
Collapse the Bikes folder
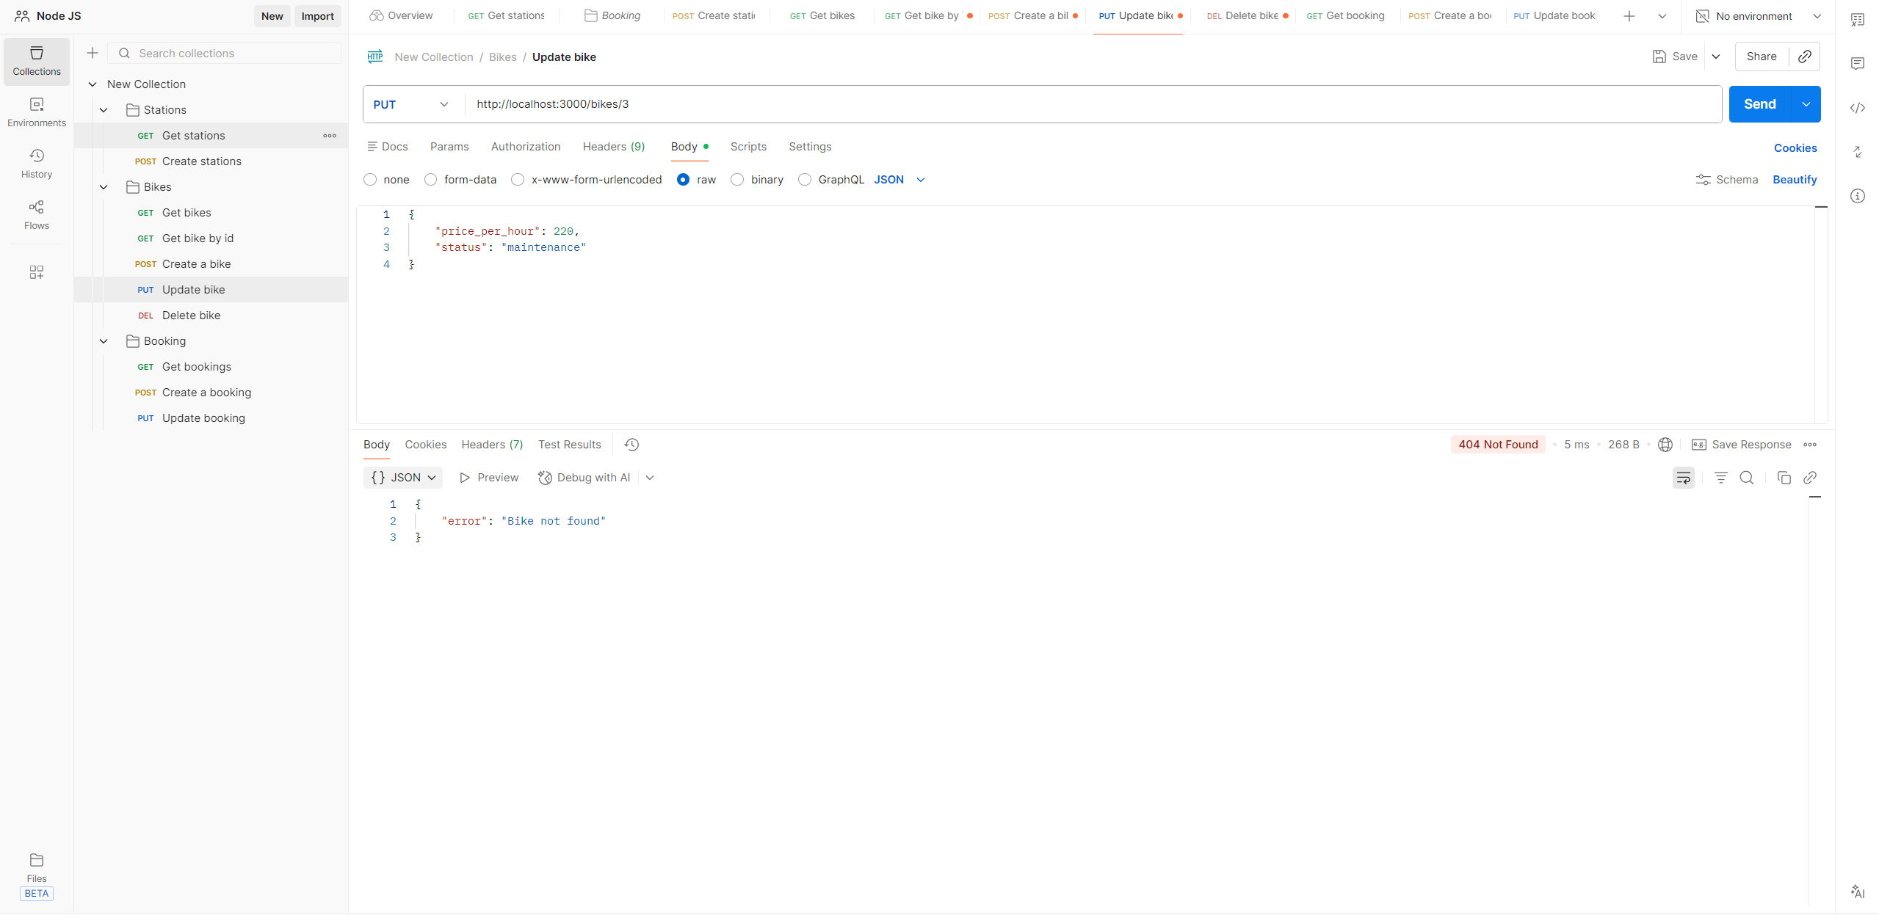[104, 187]
